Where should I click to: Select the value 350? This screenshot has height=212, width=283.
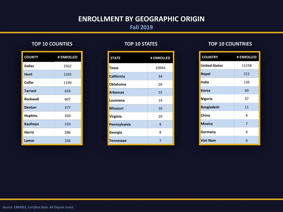tap(67, 116)
